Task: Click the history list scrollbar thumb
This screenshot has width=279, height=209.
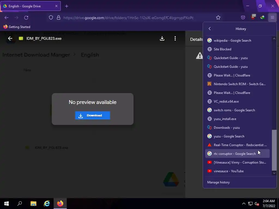Action: [x=274, y=150]
